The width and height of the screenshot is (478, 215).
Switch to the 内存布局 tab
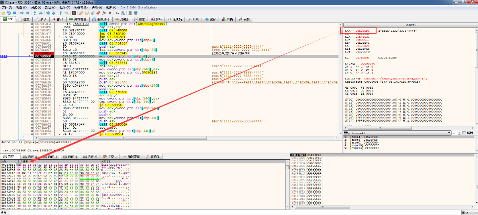click(x=77, y=19)
